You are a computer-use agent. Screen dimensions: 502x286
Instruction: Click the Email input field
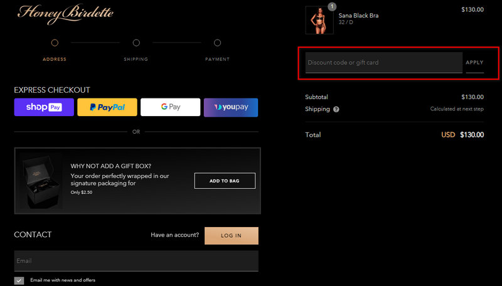coord(136,261)
